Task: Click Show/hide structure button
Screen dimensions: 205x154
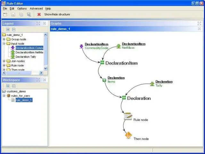Action: (x=57, y=14)
